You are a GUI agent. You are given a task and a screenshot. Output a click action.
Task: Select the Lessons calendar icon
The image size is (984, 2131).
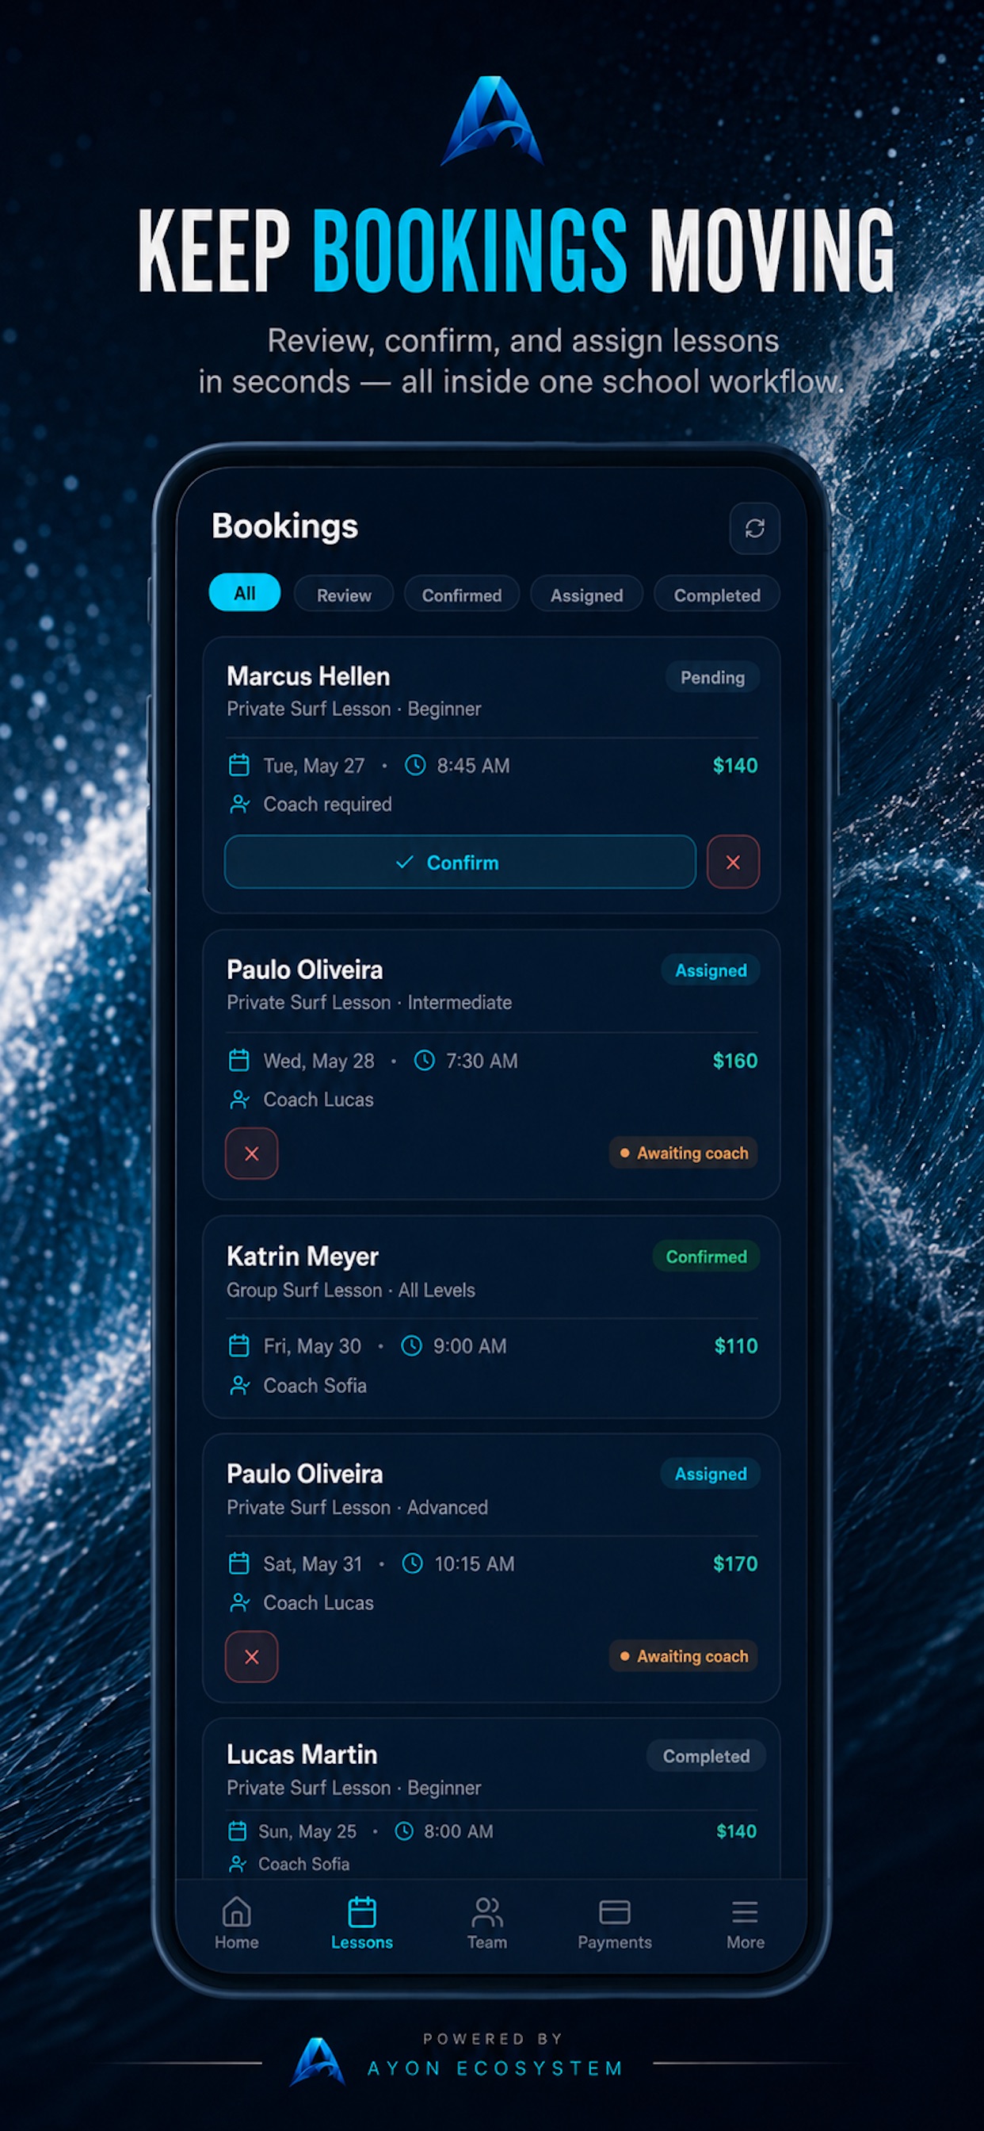[362, 1911]
